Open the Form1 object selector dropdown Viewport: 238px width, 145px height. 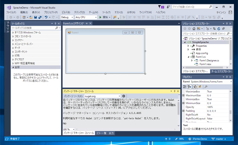click(x=231, y=82)
